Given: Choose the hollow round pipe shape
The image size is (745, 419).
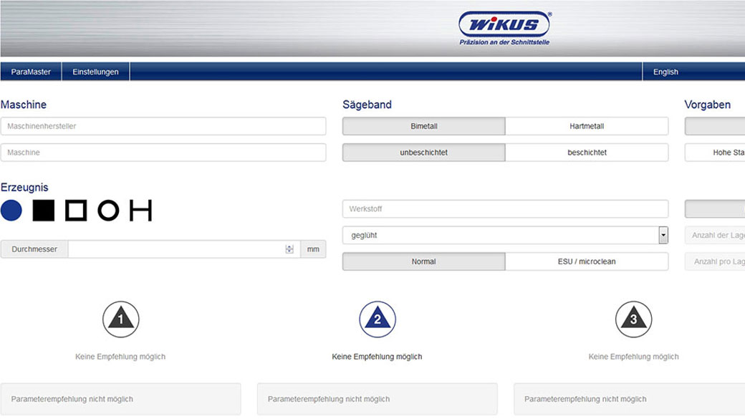Looking at the screenshot, I should point(108,211).
